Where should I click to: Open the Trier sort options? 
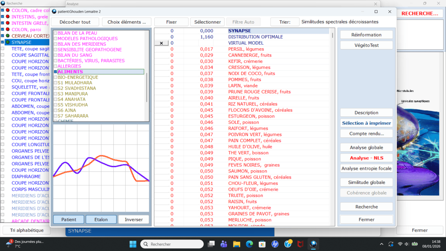click(285, 22)
